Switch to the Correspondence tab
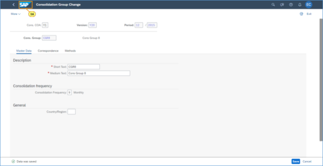Screen dimensions: 323x166 pos(48,51)
